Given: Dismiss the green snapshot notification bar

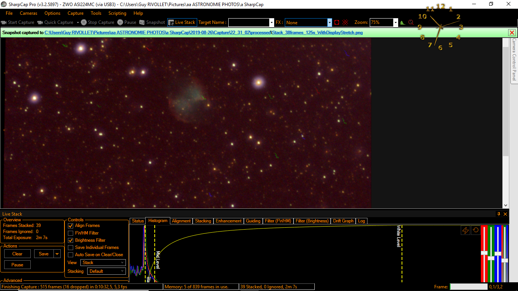Looking at the screenshot, I should pyautogui.click(x=512, y=33).
